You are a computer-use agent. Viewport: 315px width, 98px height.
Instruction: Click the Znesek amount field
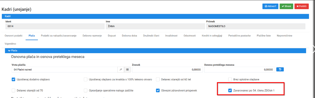coord(167,70)
